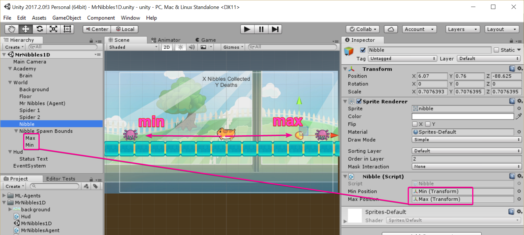Toggle scene audio speaker icon

pyautogui.click(x=192, y=47)
